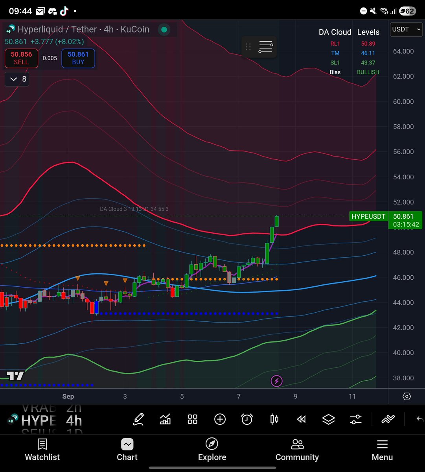This screenshot has height=472, width=425.
Task: Open the alert clock icon
Action: (247, 419)
